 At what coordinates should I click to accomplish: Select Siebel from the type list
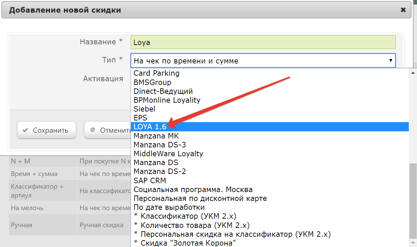click(x=270, y=109)
